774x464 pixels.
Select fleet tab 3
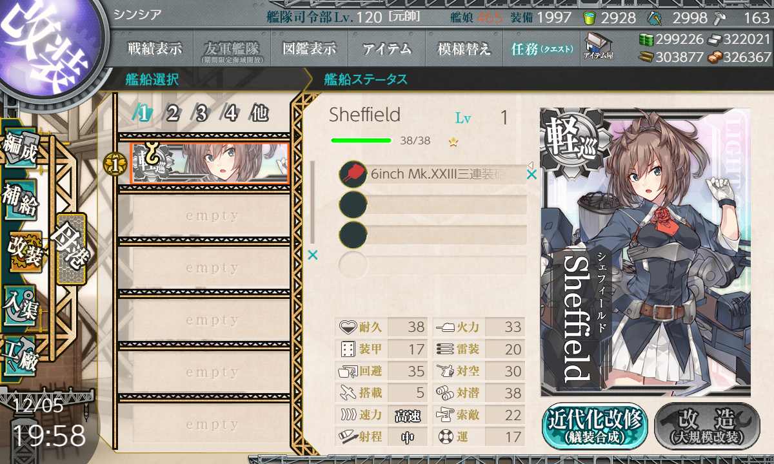pyautogui.click(x=201, y=114)
